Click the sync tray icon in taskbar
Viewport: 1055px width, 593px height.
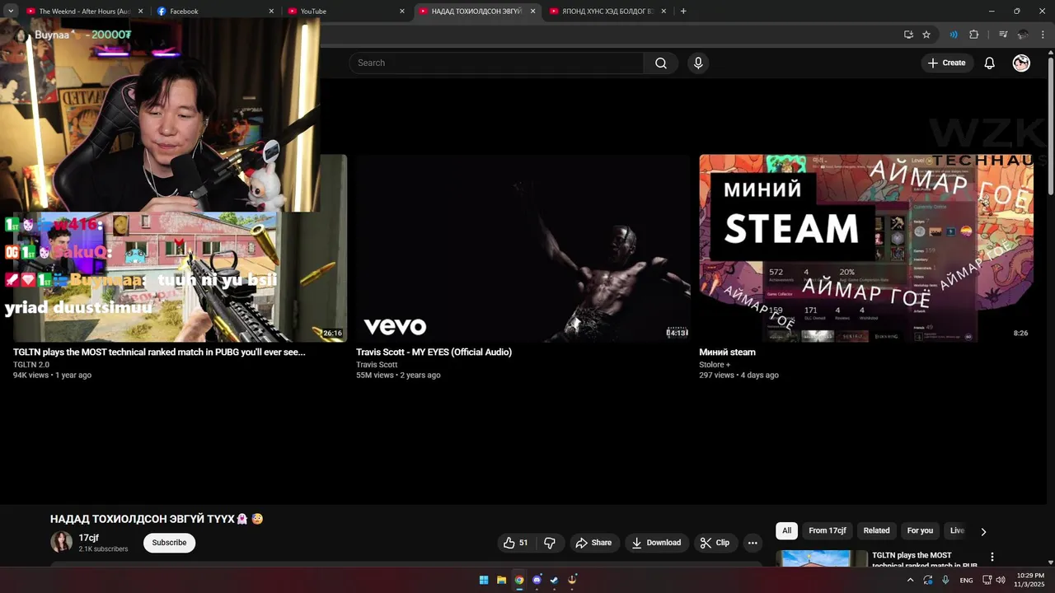click(x=928, y=580)
